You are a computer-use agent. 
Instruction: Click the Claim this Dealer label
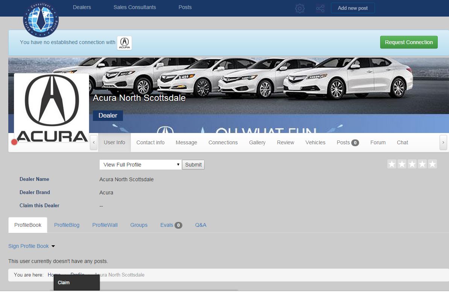(39, 205)
